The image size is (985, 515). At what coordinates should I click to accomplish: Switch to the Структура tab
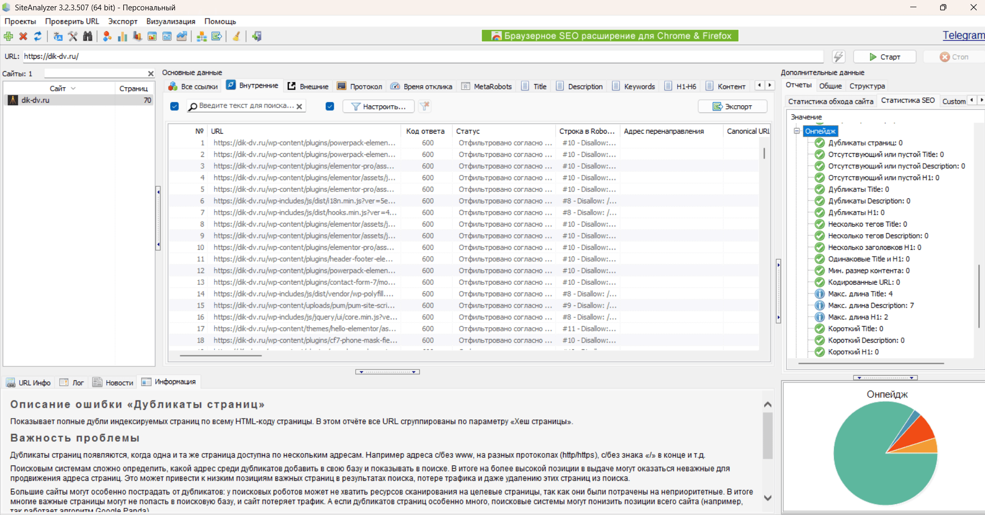(x=867, y=86)
